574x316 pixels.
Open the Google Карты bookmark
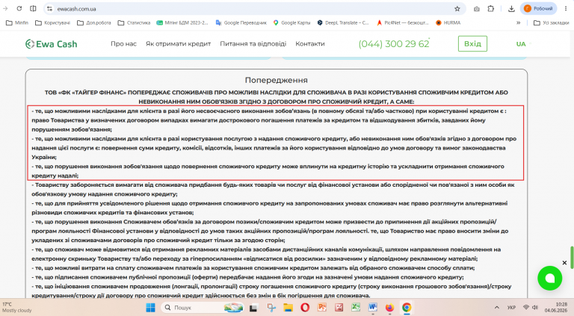pos(291,22)
